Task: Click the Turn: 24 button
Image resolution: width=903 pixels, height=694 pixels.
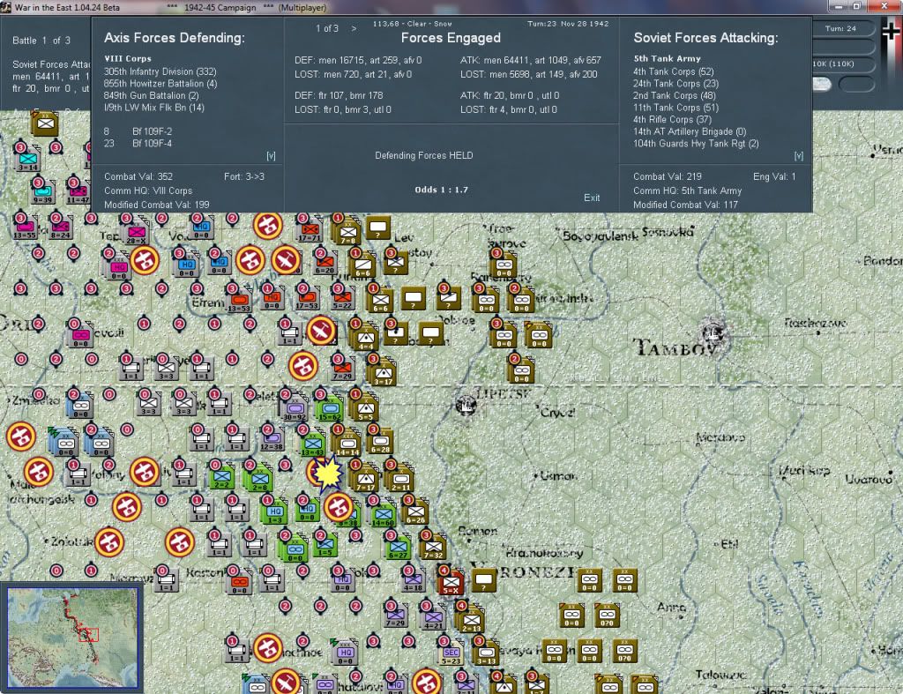Action: coord(840,28)
